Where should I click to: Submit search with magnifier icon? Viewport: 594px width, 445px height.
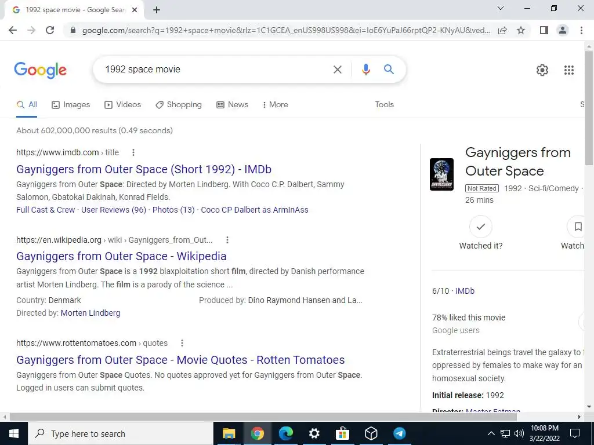389,70
